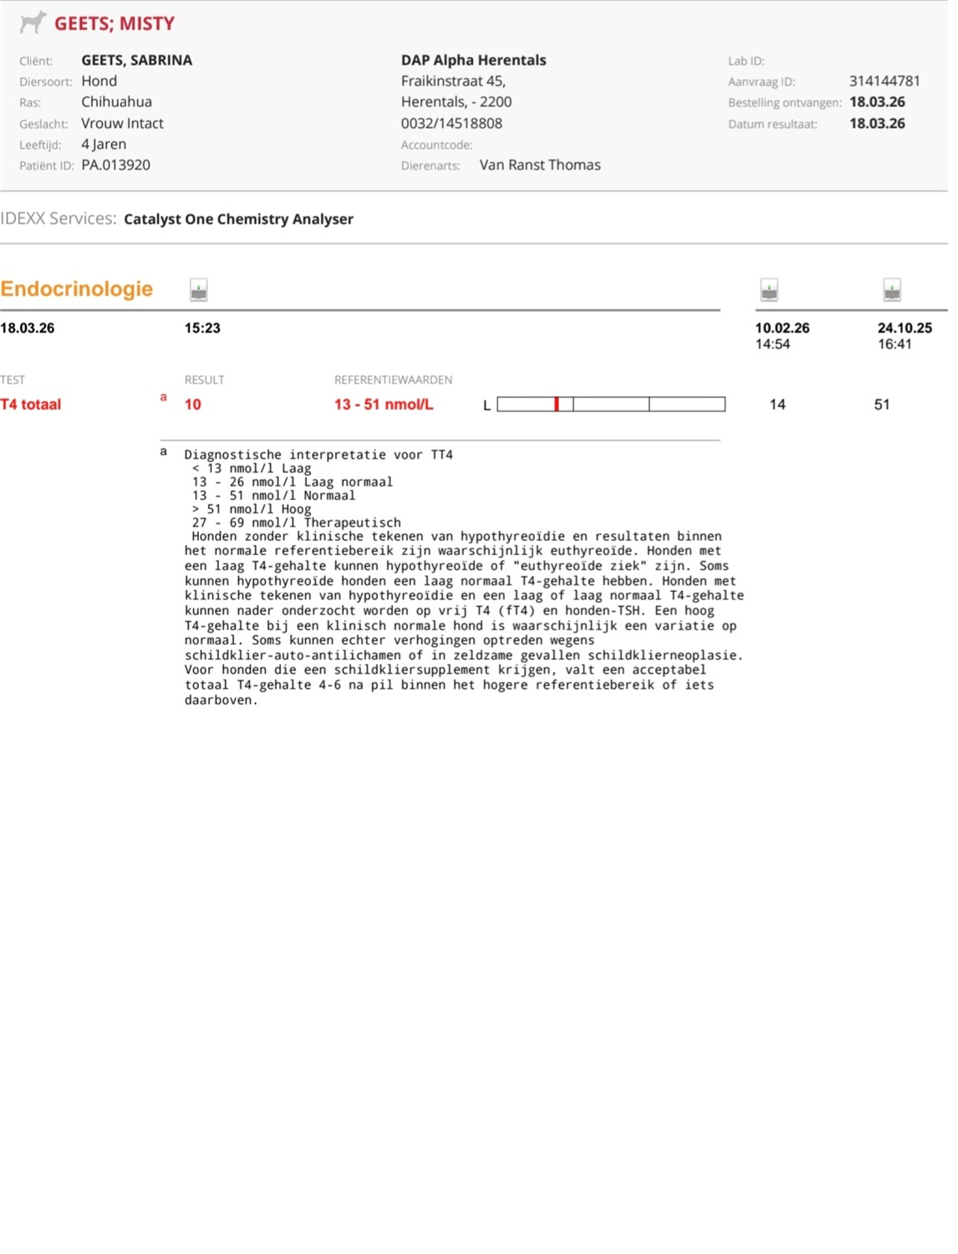Viewport: 958px width, 1254px height.
Task: Select the Aanvraag ID number 314144781
Action: tap(884, 81)
